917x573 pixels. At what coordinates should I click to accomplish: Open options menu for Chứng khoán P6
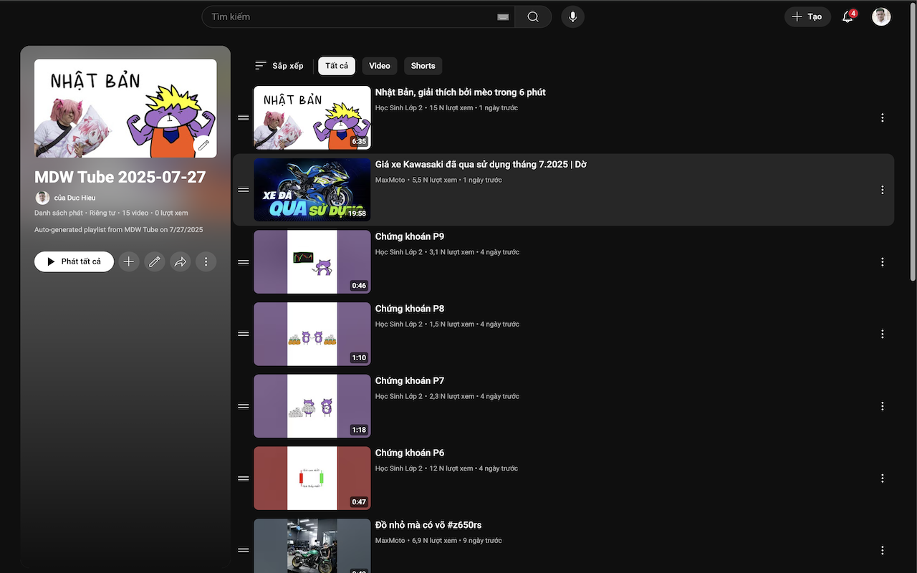tap(882, 478)
